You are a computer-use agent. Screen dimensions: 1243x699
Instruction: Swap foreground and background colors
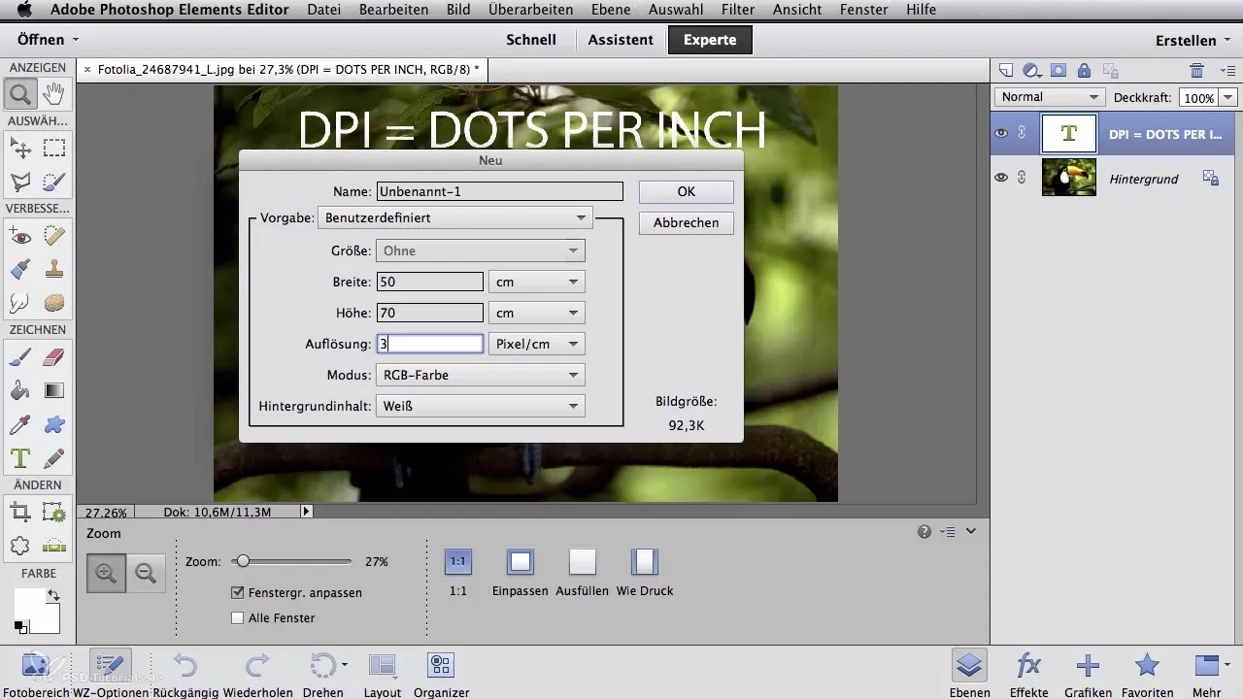pos(52,593)
